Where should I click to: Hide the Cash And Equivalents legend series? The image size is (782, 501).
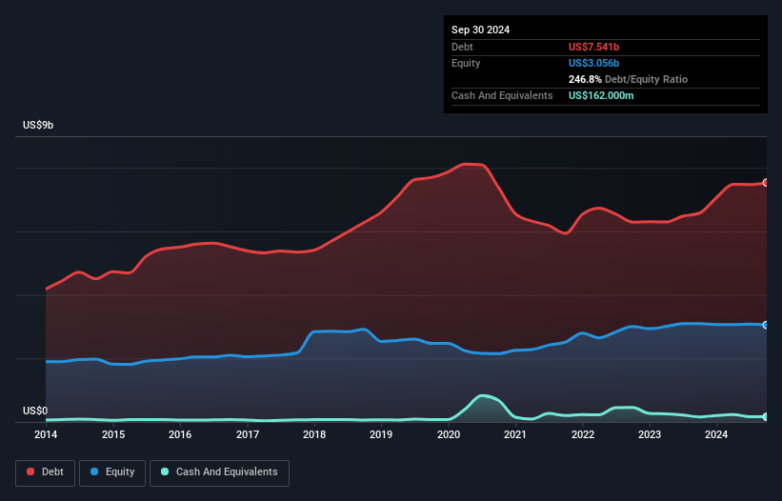(218, 471)
